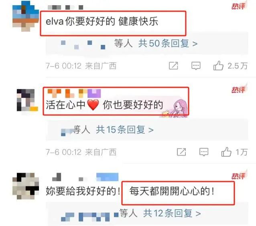Open first commenter's pixelated avatar
Viewport: 256px width, 226px height.
[x=26, y=16]
